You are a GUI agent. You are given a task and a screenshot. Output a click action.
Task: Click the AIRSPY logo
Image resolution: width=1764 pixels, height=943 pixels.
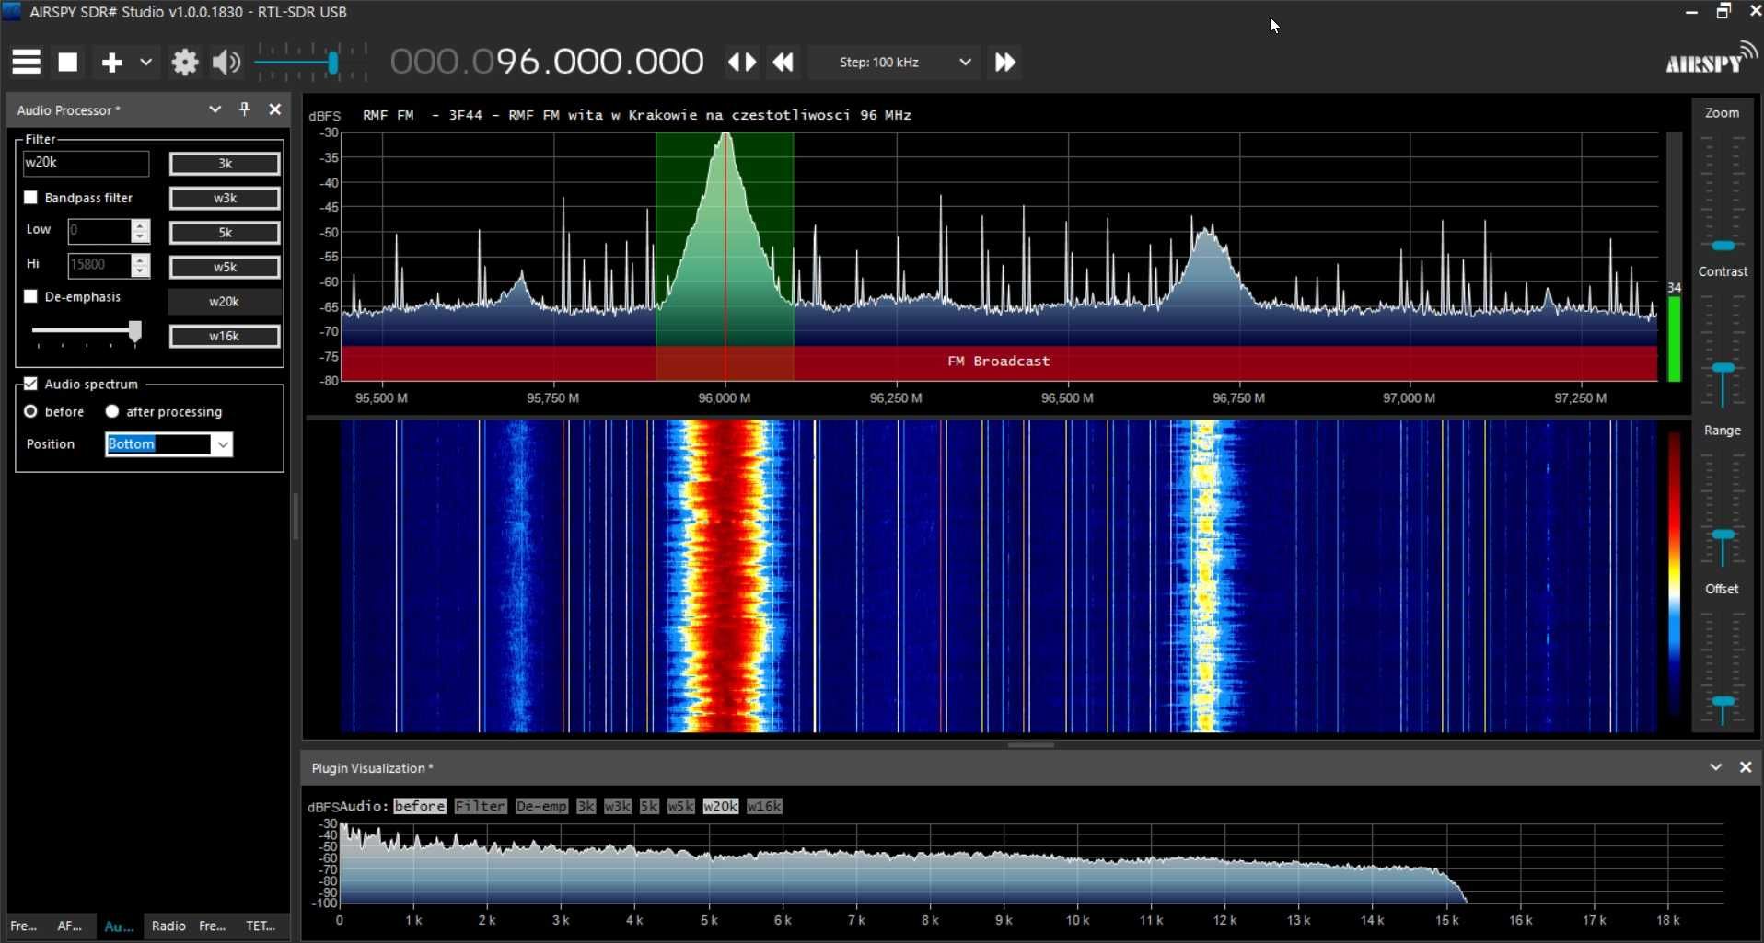tap(1711, 59)
